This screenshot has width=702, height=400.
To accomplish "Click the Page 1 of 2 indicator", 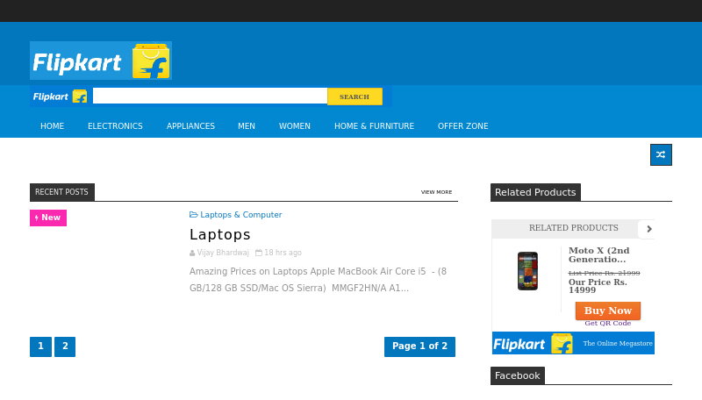I will [419, 346].
